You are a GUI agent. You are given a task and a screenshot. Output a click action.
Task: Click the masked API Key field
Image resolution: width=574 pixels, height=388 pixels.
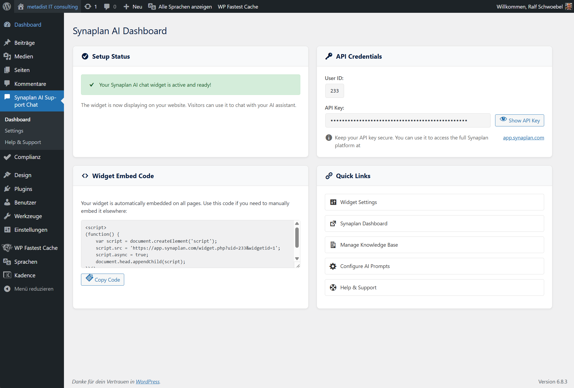point(408,120)
